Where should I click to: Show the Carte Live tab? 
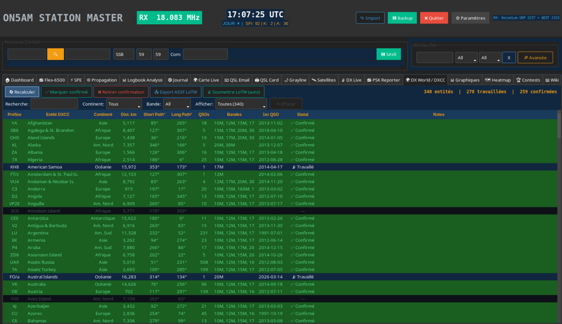[x=206, y=80]
